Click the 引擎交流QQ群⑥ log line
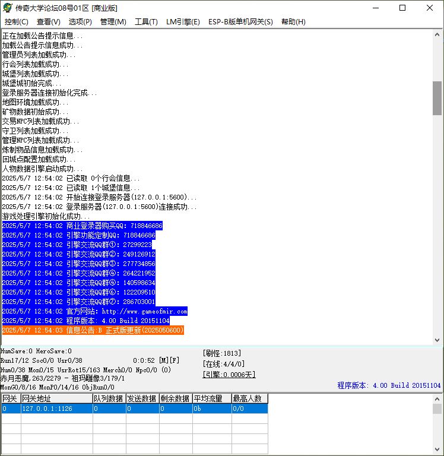Image resolution: width=444 pixels, height=456 pixels. coord(79,292)
